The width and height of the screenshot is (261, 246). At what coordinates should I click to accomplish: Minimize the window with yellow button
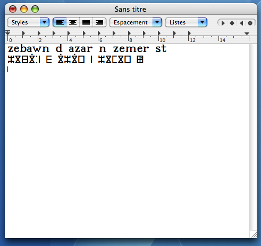[x=24, y=9]
